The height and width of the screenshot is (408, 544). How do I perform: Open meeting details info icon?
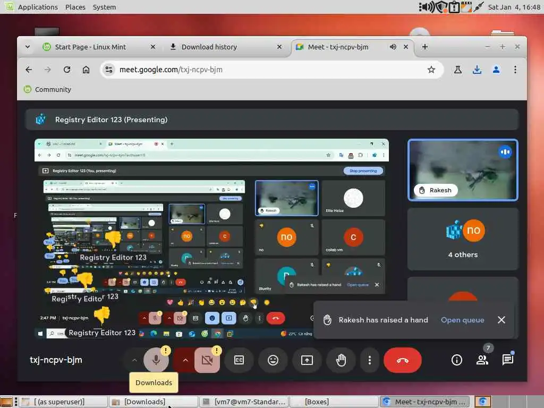tap(456, 360)
